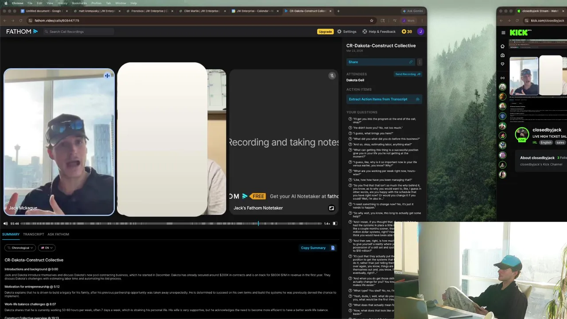This screenshot has height=319, width=567.
Task: Open hamburger menu in Kick window
Action: point(503,32)
